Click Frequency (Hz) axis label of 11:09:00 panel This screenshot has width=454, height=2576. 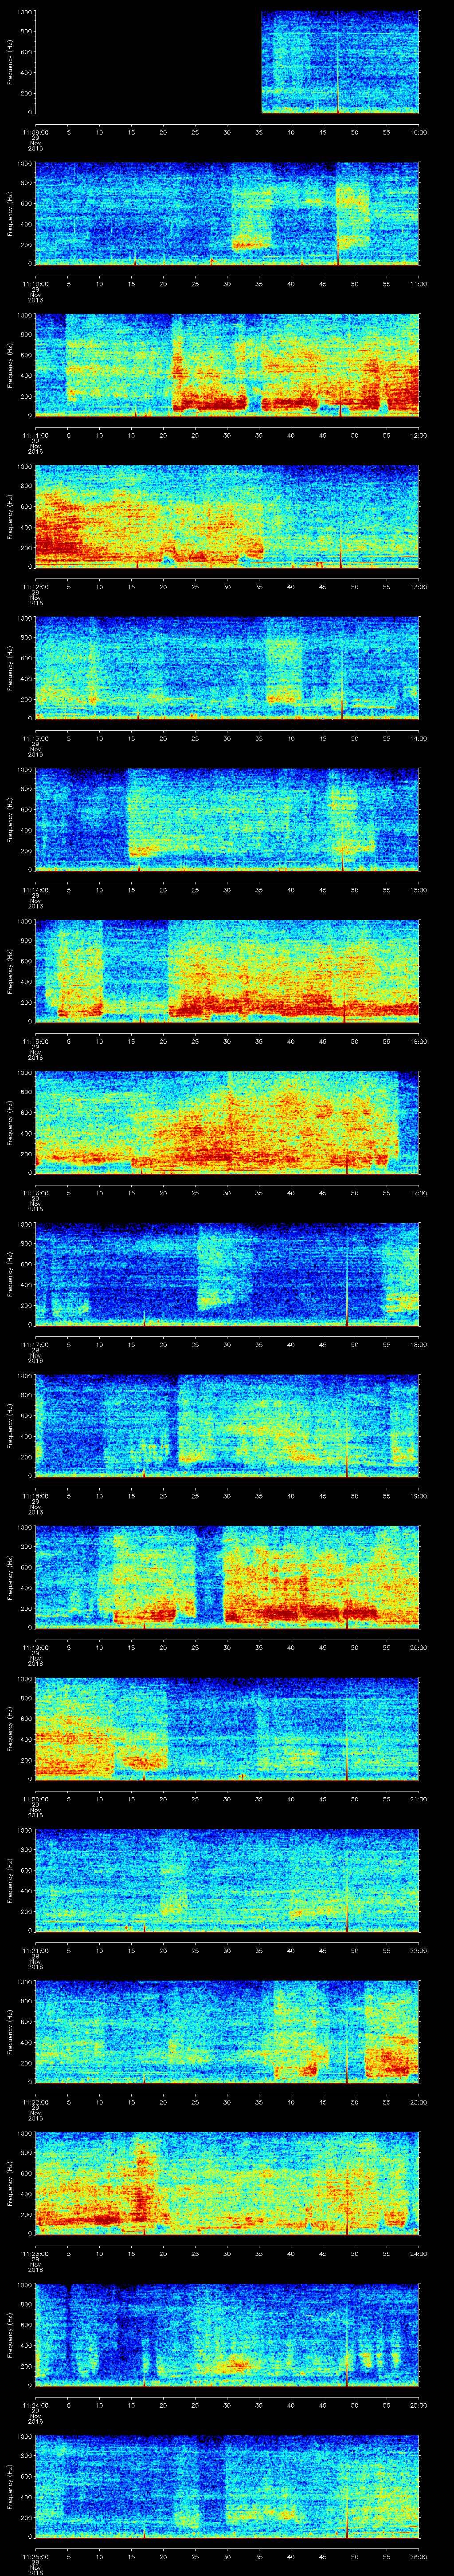tap(10, 62)
